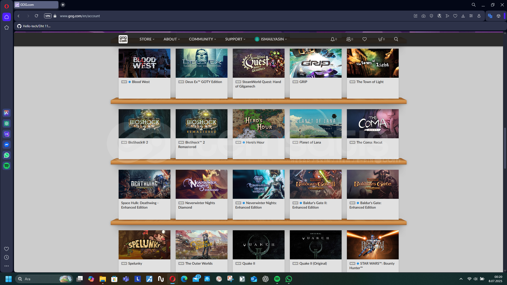Viewport: 507px width, 285px height.
Task: Open a new browser tab
Action: (x=63, y=5)
